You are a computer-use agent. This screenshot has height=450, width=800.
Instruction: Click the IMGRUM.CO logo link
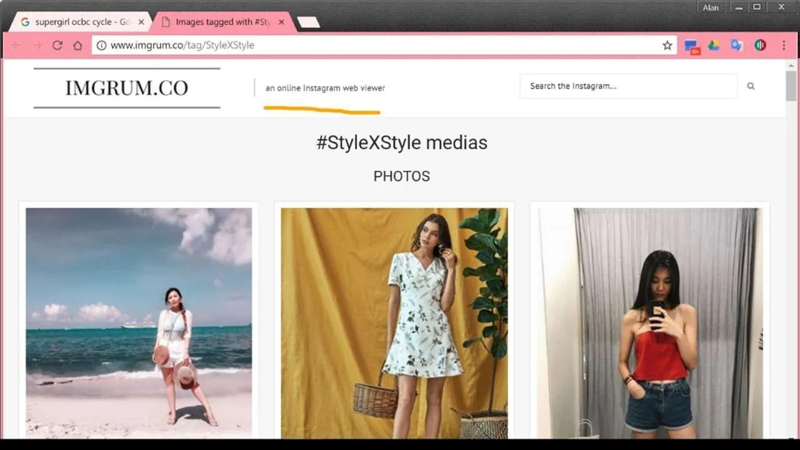pos(126,88)
